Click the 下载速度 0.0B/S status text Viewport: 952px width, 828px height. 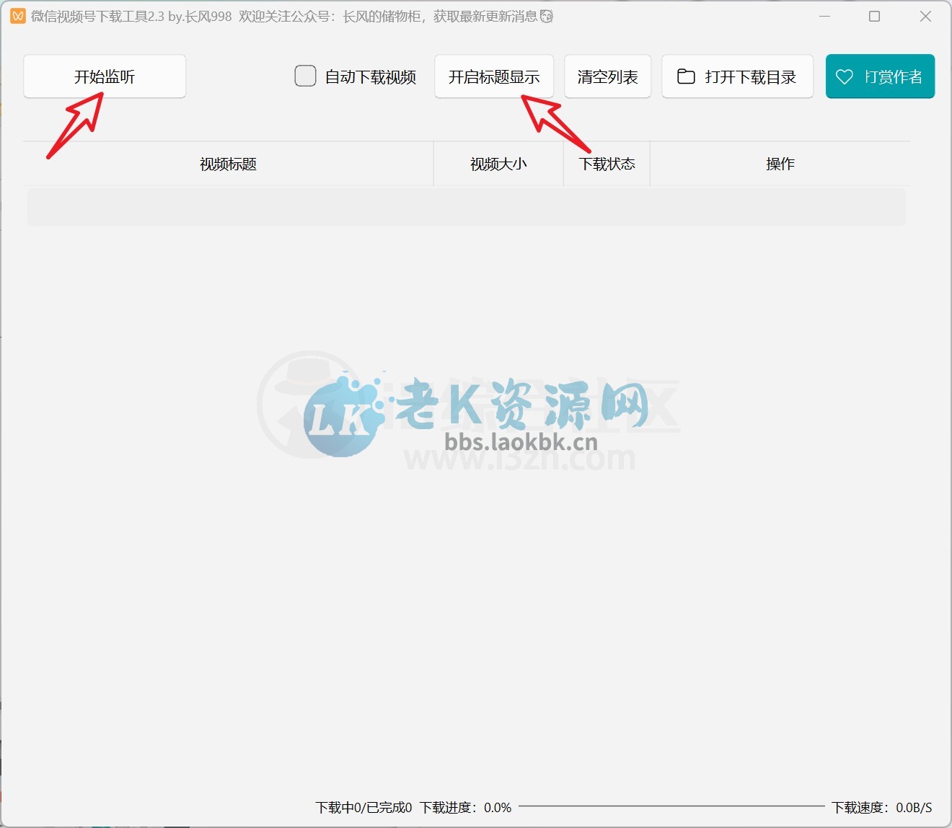point(881,807)
